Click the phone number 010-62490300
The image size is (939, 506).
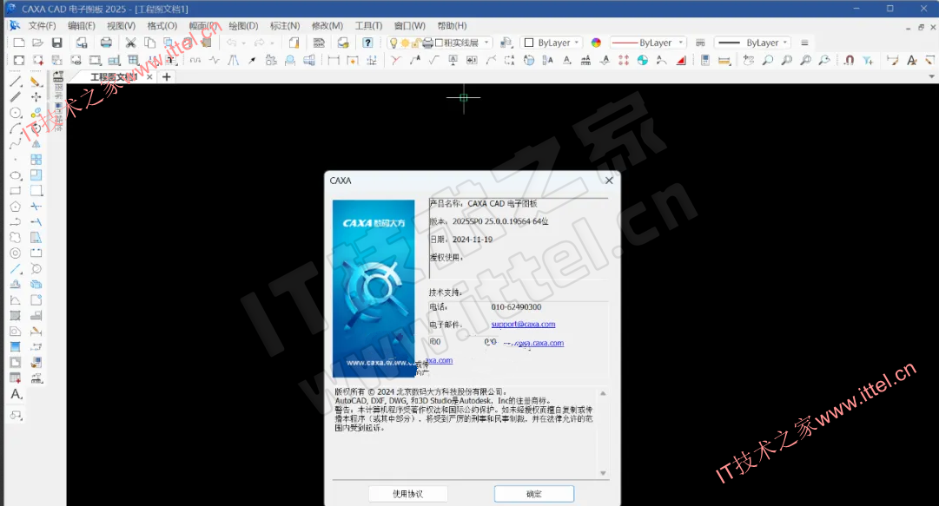tap(516, 307)
